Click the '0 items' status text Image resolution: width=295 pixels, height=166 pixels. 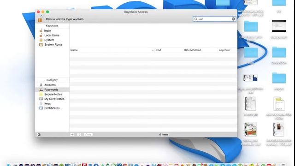(x=164, y=135)
